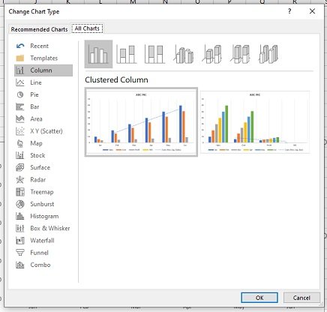
Task: Switch to the Line chart category
Action: (x=43, y=82)
